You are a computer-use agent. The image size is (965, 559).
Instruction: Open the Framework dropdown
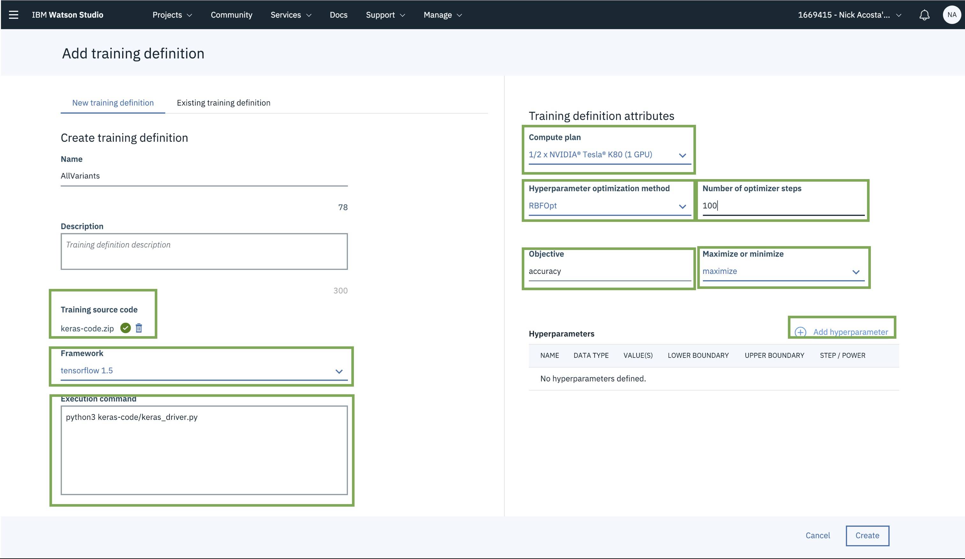204,371
